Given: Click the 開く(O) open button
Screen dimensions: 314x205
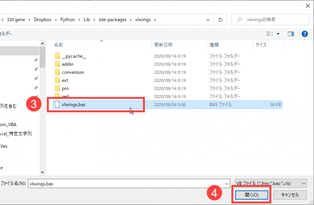Looking at the screenshot, I should [251, 195].
